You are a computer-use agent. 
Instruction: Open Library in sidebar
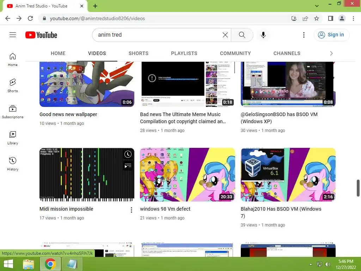13,138
